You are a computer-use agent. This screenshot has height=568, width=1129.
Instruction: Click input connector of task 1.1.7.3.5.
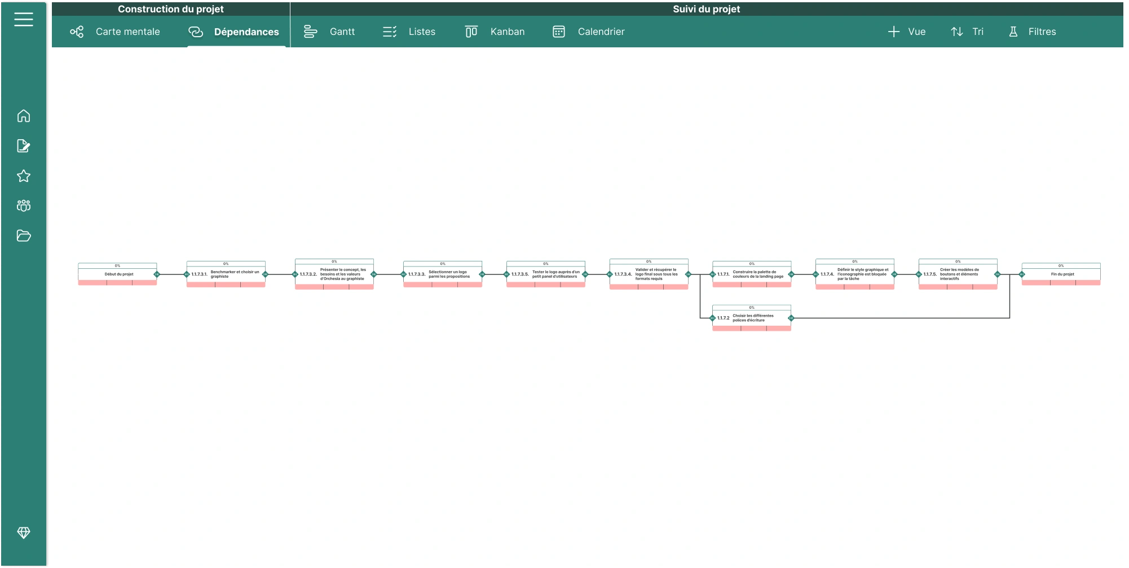coord(506,274)
